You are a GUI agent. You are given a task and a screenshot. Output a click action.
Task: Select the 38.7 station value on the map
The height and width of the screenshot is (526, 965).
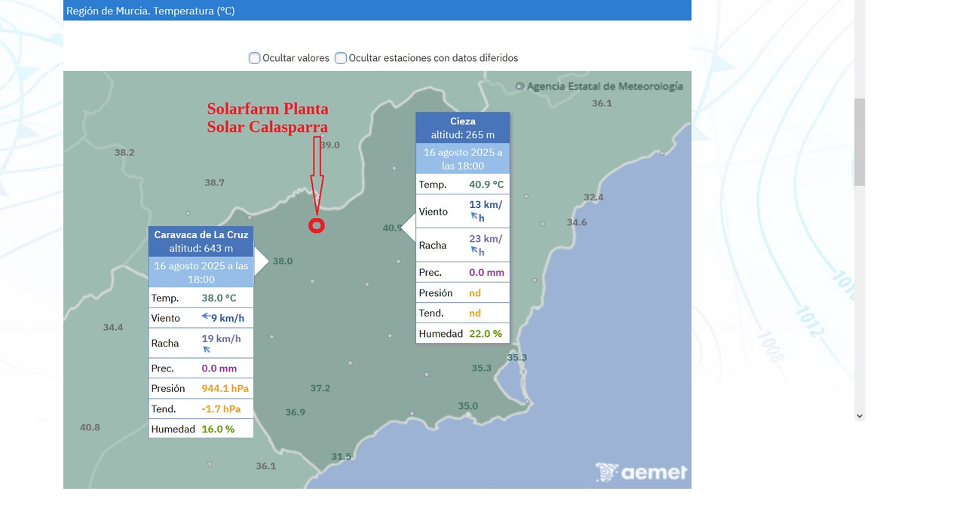coord(215,182)
